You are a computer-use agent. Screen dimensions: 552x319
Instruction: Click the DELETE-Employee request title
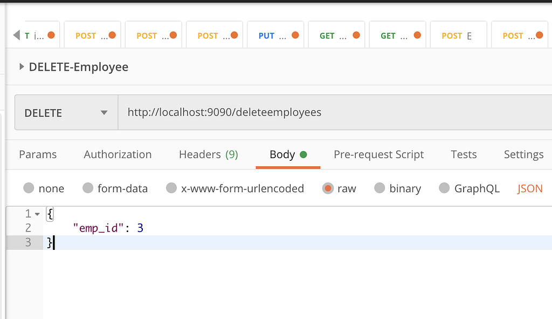pos(79,66)
